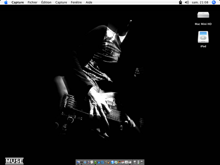This screenshot has width=220, height=165.
Task: Open the Fichier menu
Action: click(32, 2)
